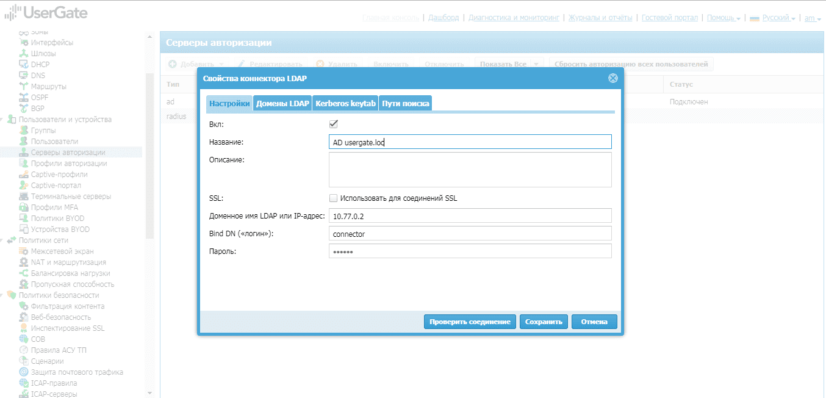
Task: Open the Добавить dropdown arrow in toolbar
Action: point(221,64)
